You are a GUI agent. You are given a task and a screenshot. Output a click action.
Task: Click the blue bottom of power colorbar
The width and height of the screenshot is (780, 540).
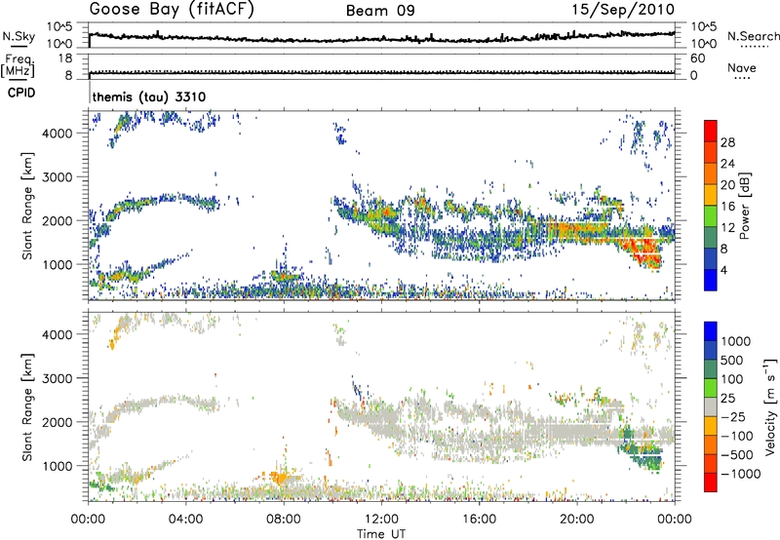pyautogui.click(x=711, y=280)
